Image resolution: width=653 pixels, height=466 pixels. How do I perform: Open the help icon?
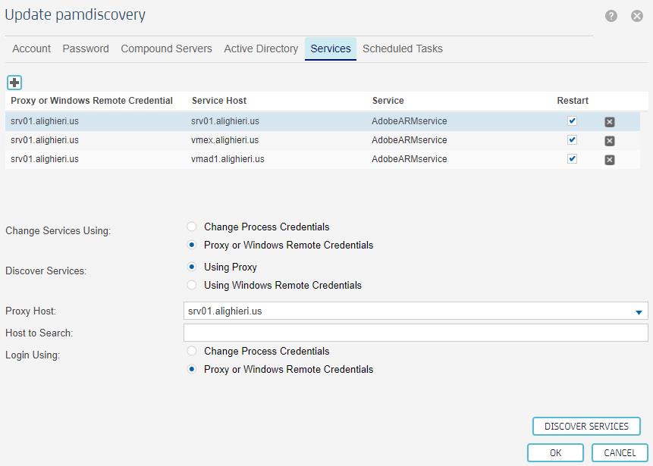pyautogui.click(x=613, y=14)
